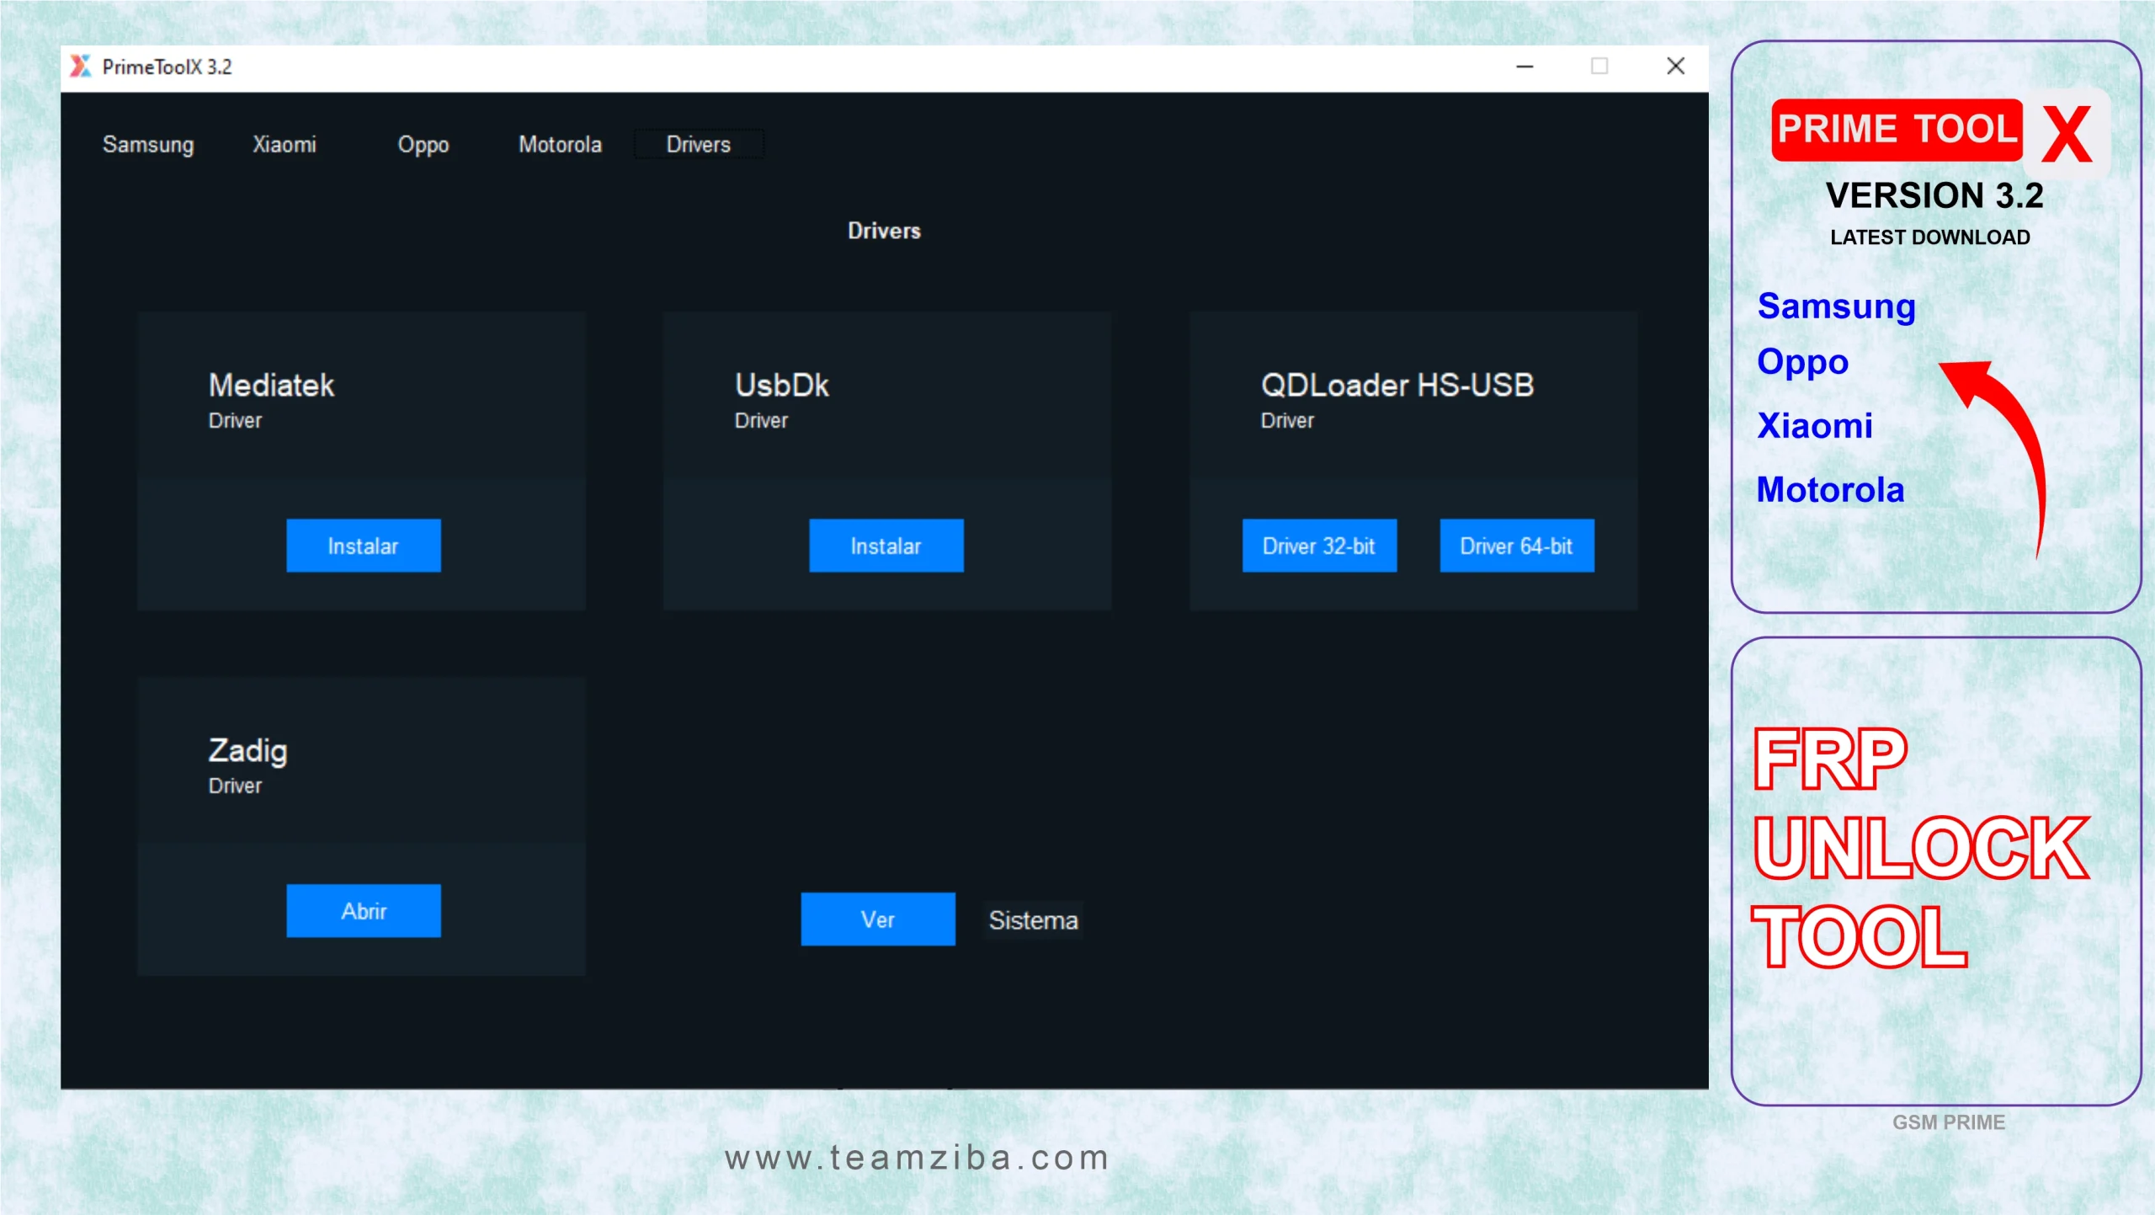
Task: Click the blue Motorola text in banner
Action: click(1830, 489)
